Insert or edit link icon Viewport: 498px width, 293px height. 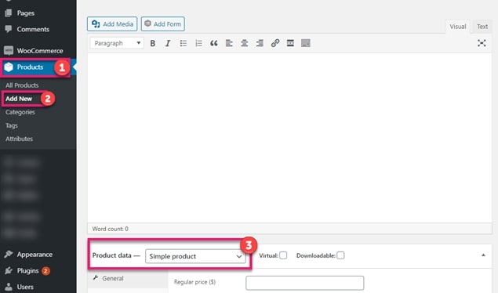coord(275,43)
